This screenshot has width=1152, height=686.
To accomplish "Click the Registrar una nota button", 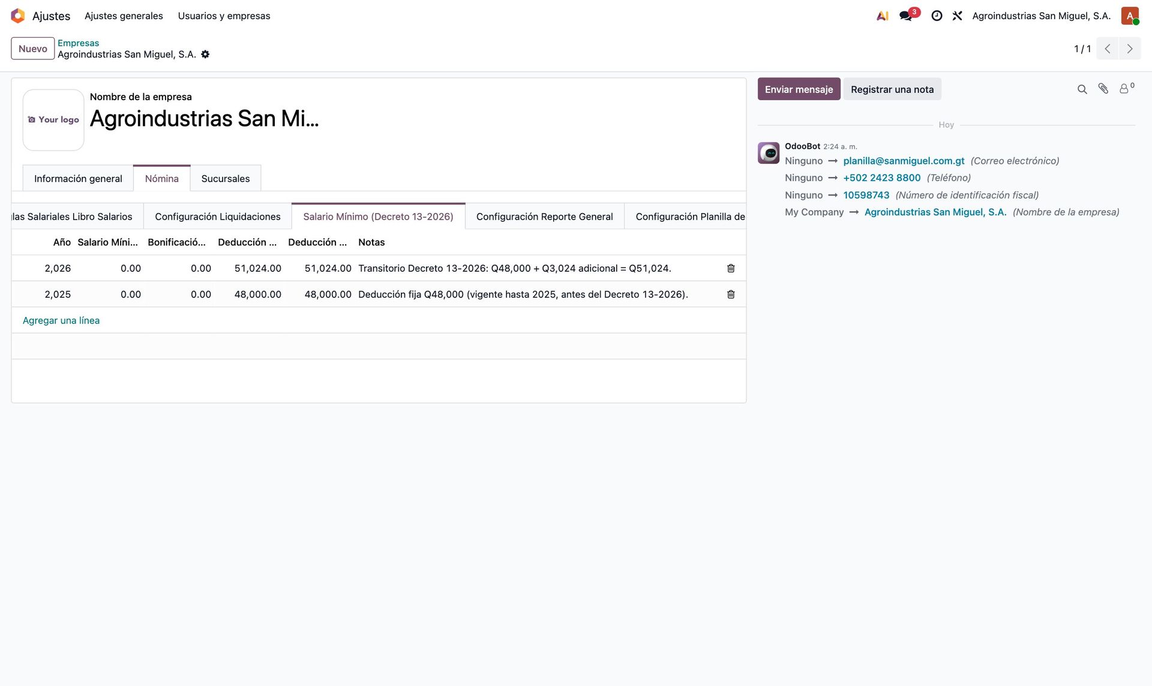I will (x=892, y=89).
